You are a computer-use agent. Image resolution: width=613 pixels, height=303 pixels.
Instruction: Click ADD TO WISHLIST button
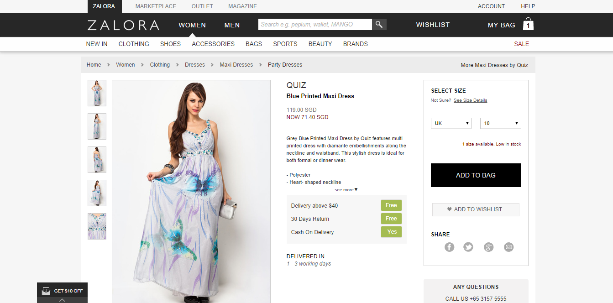click(x=476, y=209)
